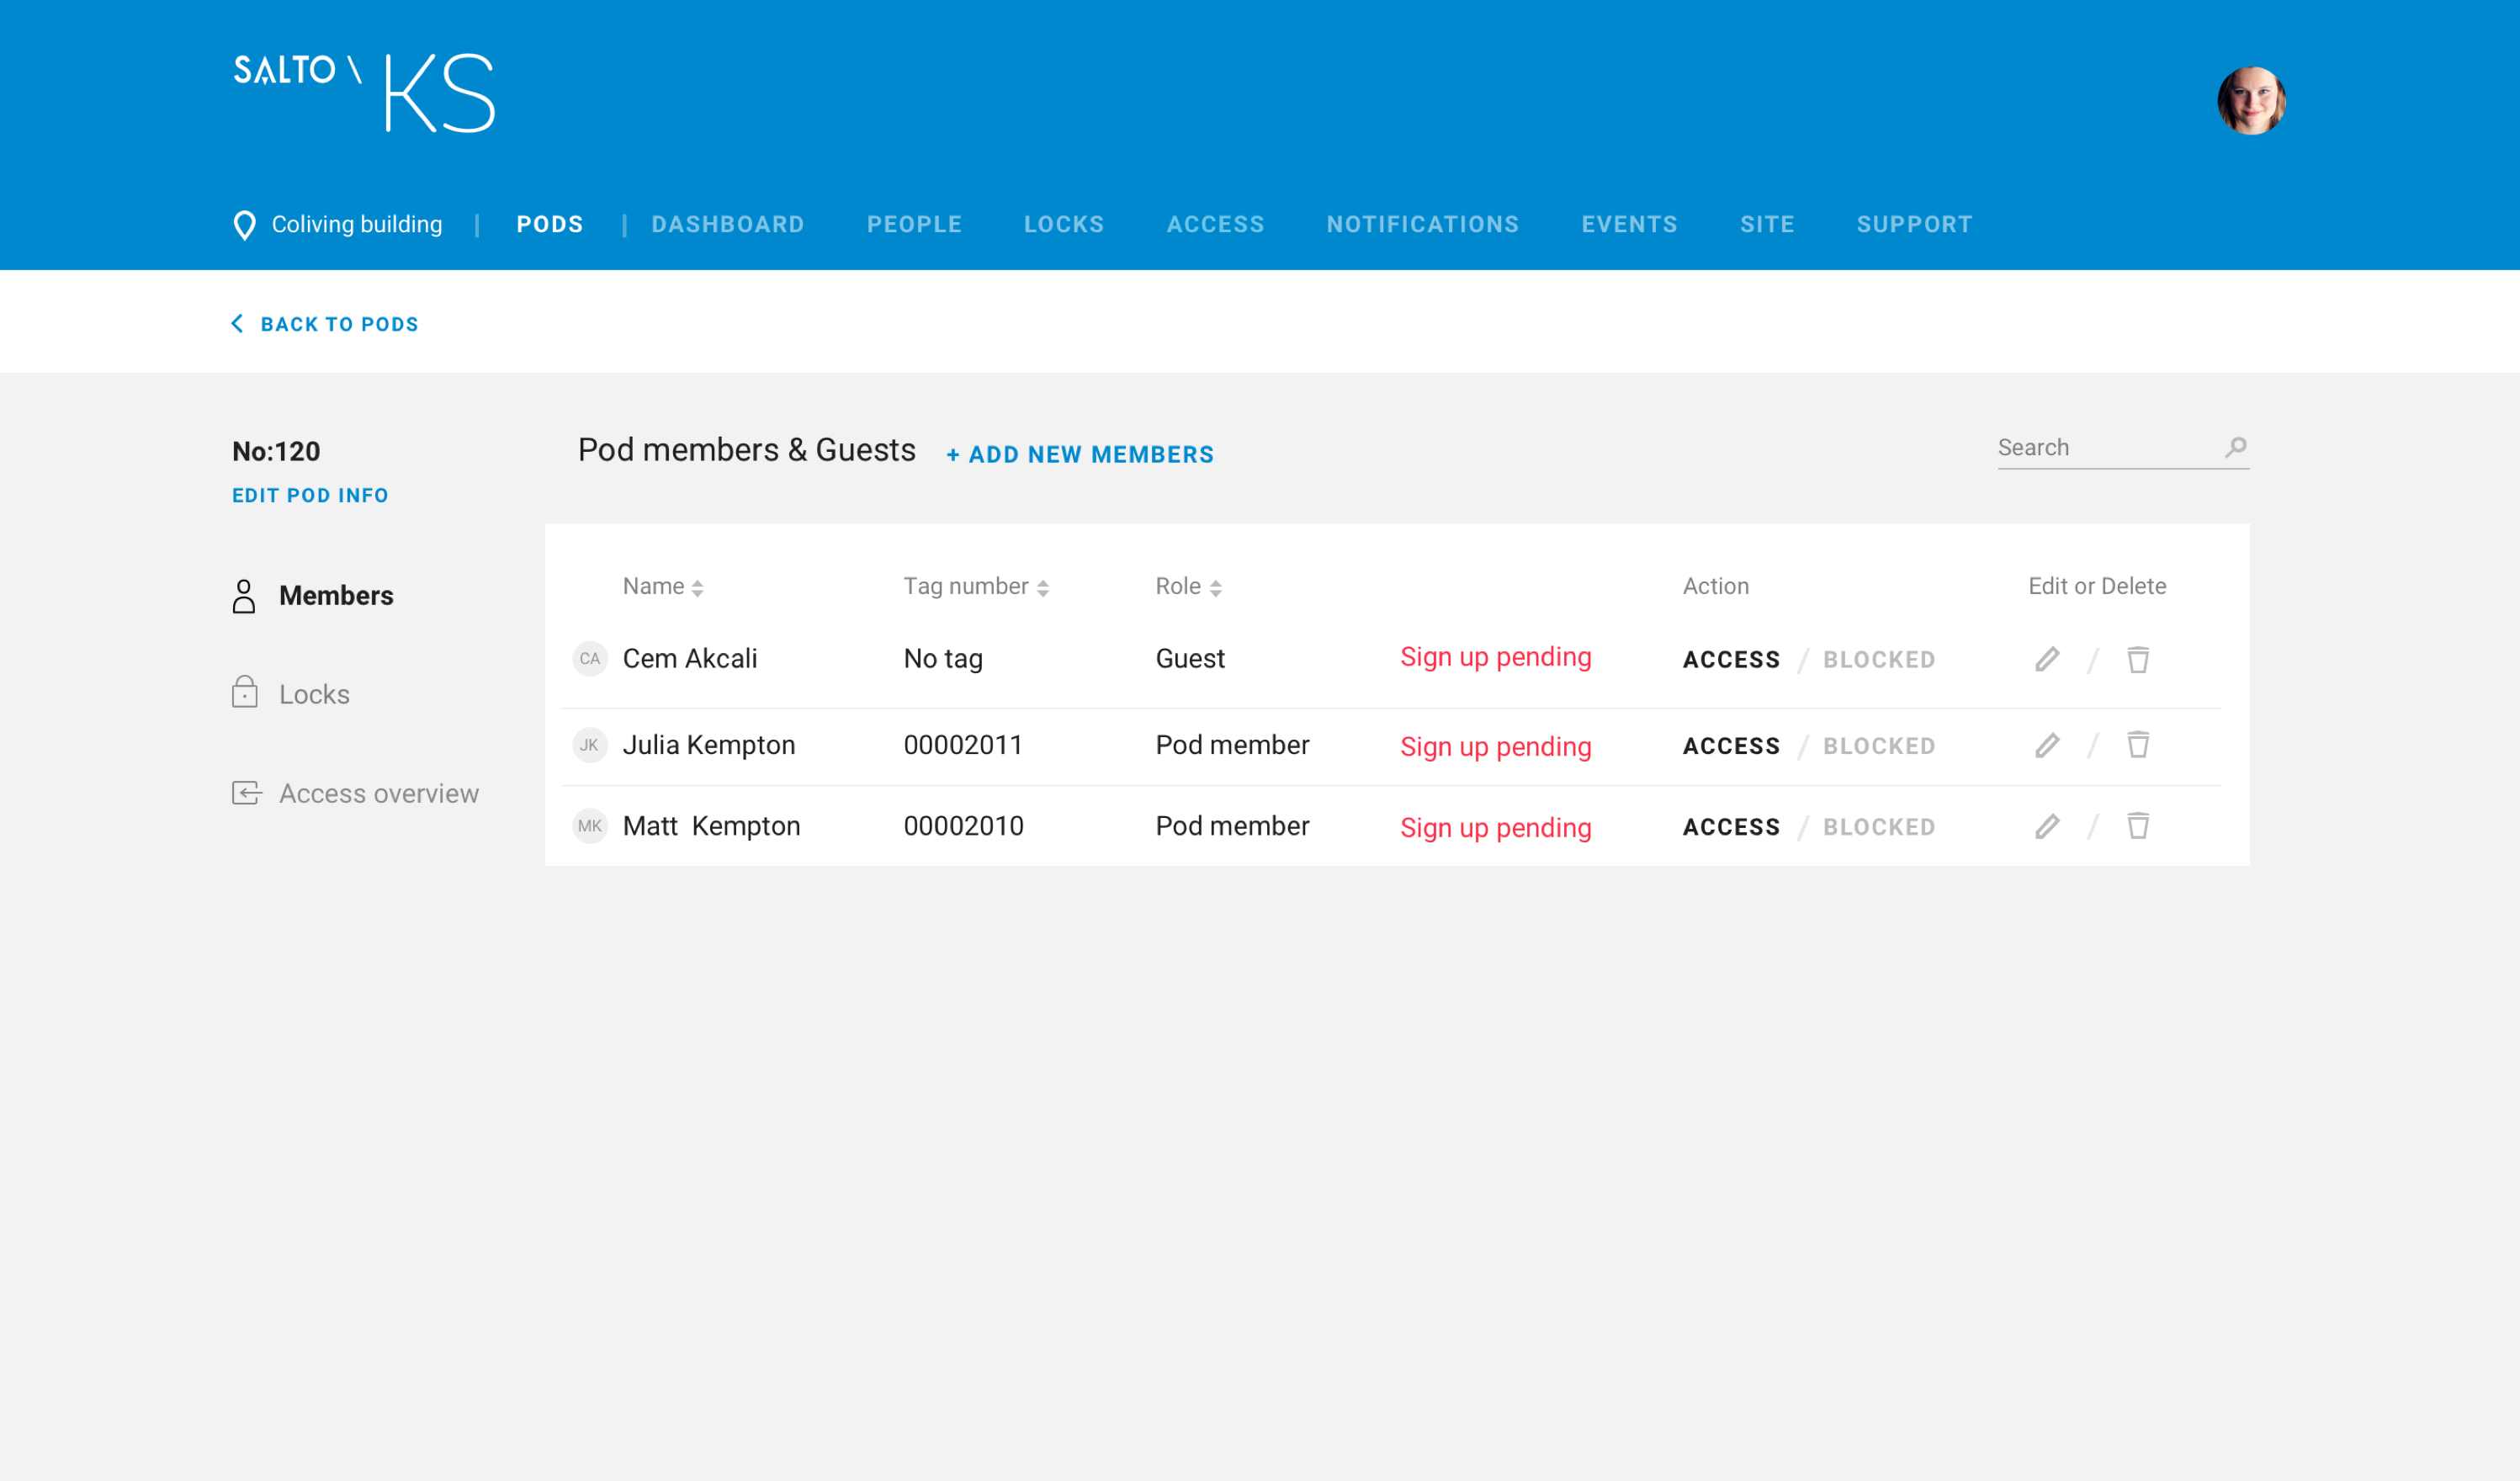Image resolution: width=2520 pixels, height=1481 pixels.
Task: Open the Dashboard menu item
Action: [728, 224]
